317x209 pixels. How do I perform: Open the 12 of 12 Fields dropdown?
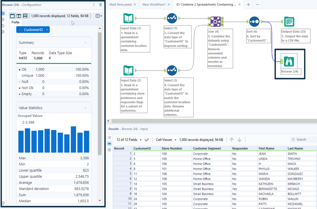[129, 140]
